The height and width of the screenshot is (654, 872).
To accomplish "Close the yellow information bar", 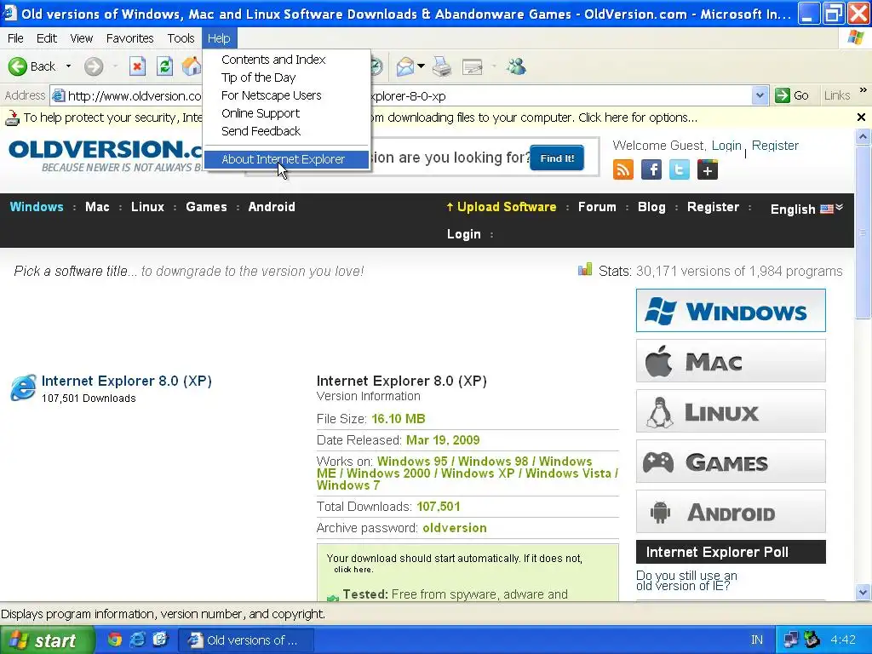I will click(861, 118).
